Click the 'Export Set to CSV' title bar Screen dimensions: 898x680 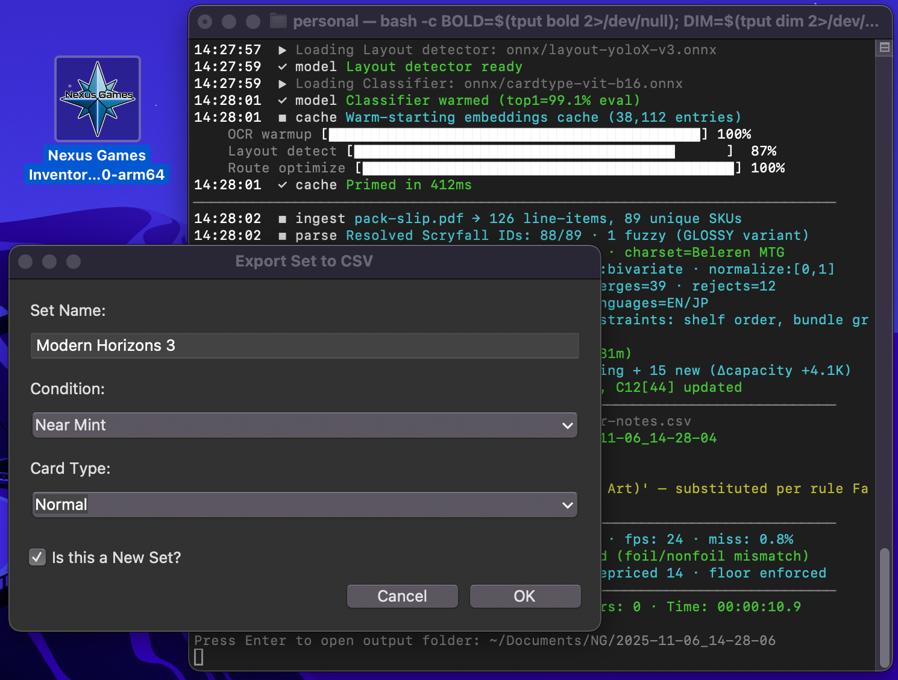[x=304, y=262]
